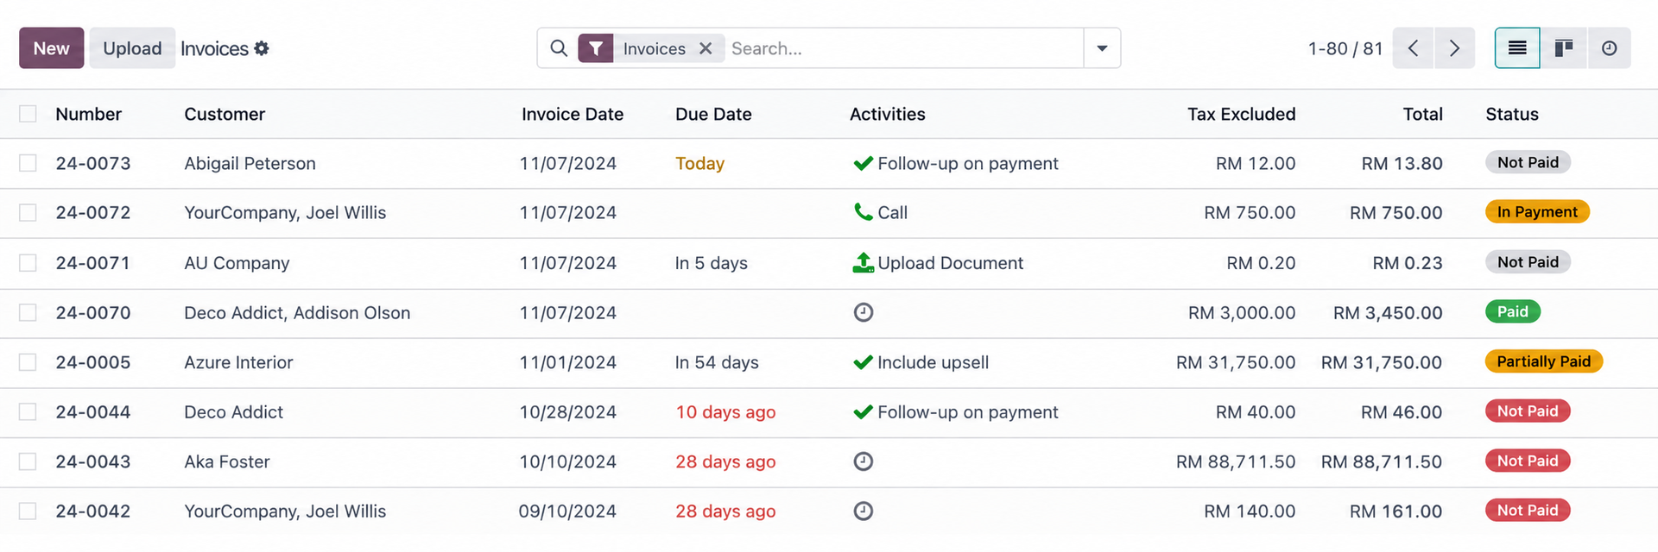Click activity clock icon for invoice 24-0070
Viewport: 1658px width, 552px height.
coord(863,312)
